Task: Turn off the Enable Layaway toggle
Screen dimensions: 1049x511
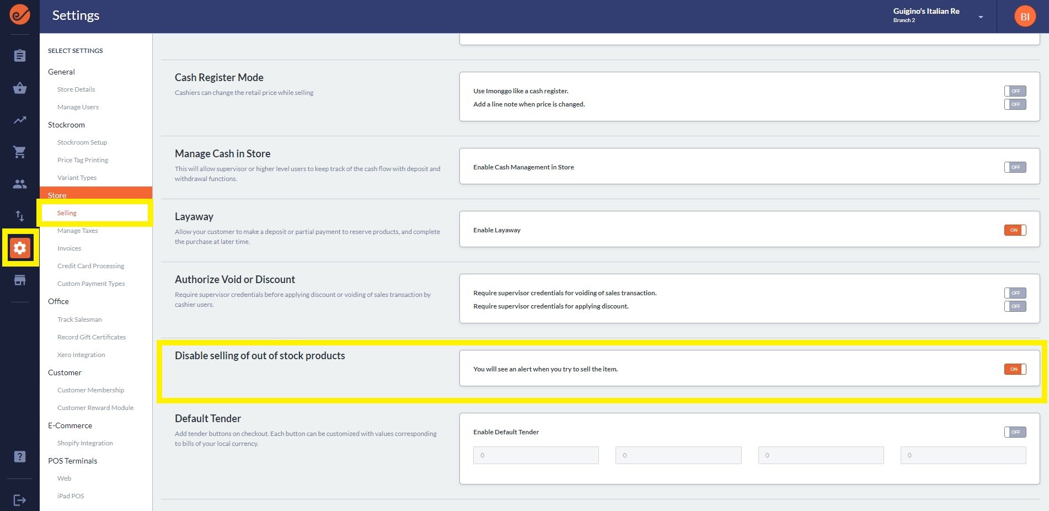Action: [1014, 230]
